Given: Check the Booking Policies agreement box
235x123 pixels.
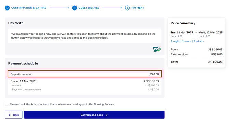Looking at the screenshot, I should [6, 104].
